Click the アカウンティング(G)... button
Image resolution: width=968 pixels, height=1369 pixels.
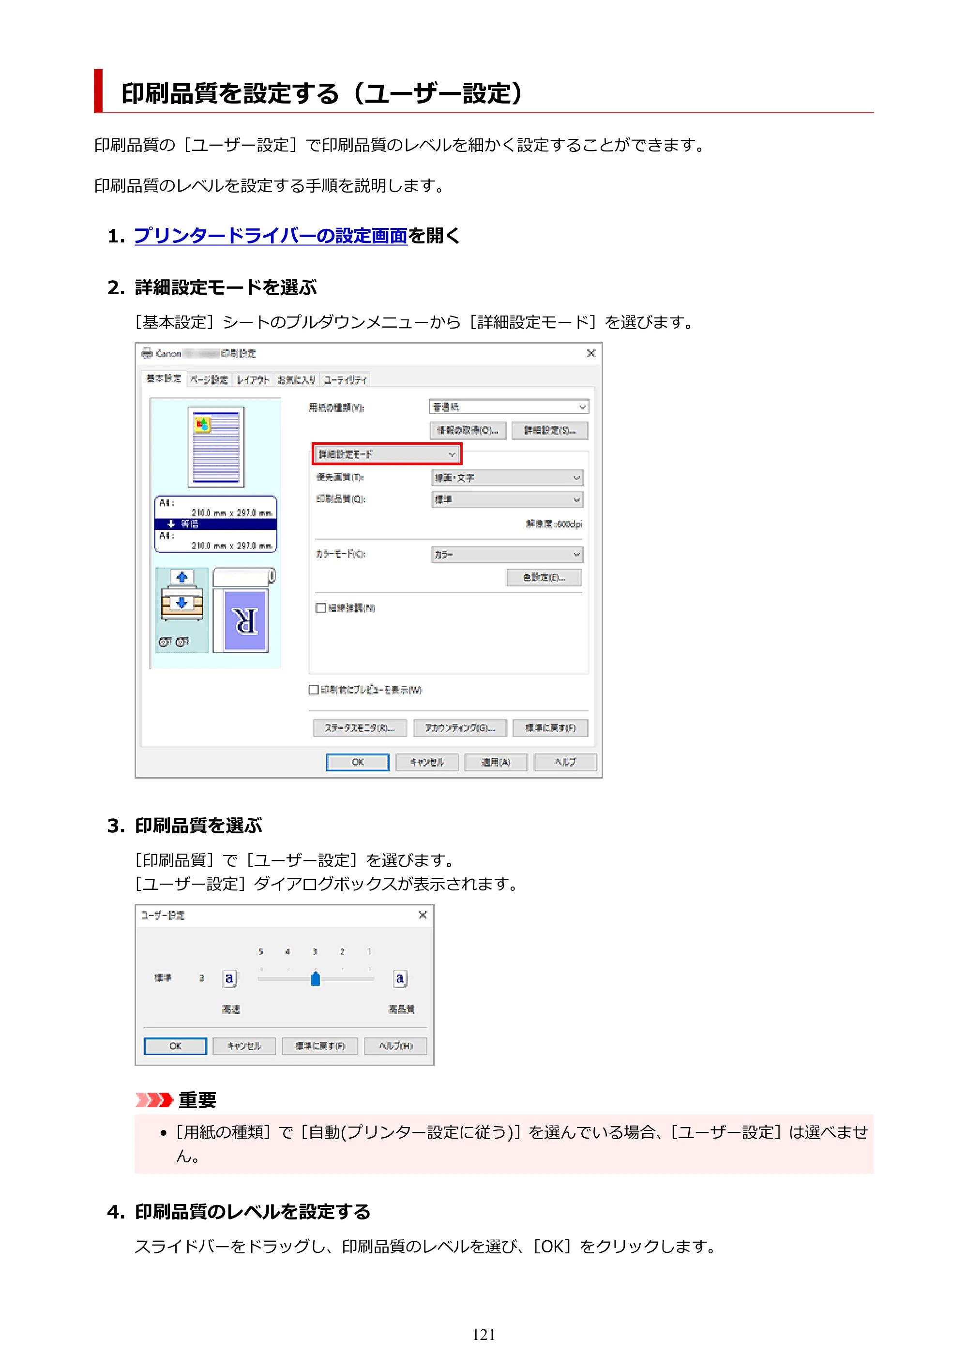pyautogui.click(x=460, y=728)
